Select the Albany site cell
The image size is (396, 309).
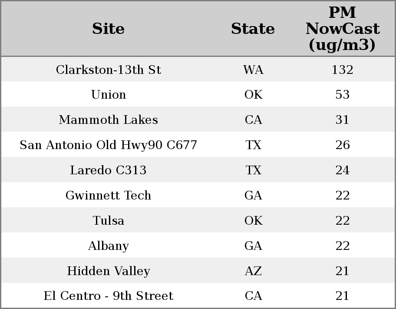pyautogui.click(x=109, y=246)
